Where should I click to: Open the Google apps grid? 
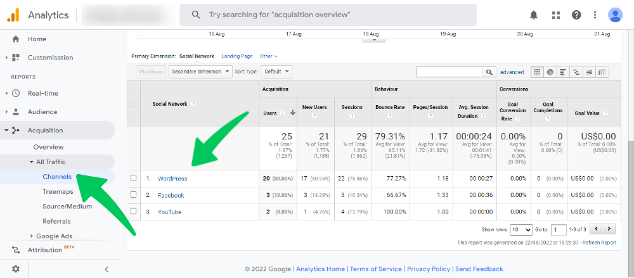pyautogui.click(x=556, y=15)
